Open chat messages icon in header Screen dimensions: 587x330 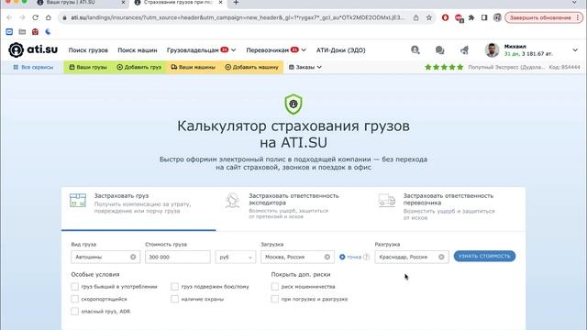[439, 49]
